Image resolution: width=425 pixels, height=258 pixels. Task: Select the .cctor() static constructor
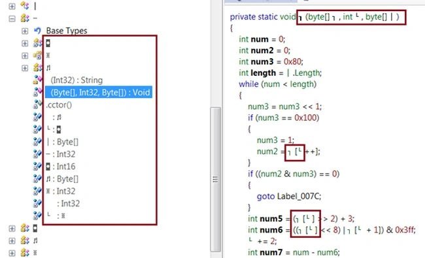[59, 105]
